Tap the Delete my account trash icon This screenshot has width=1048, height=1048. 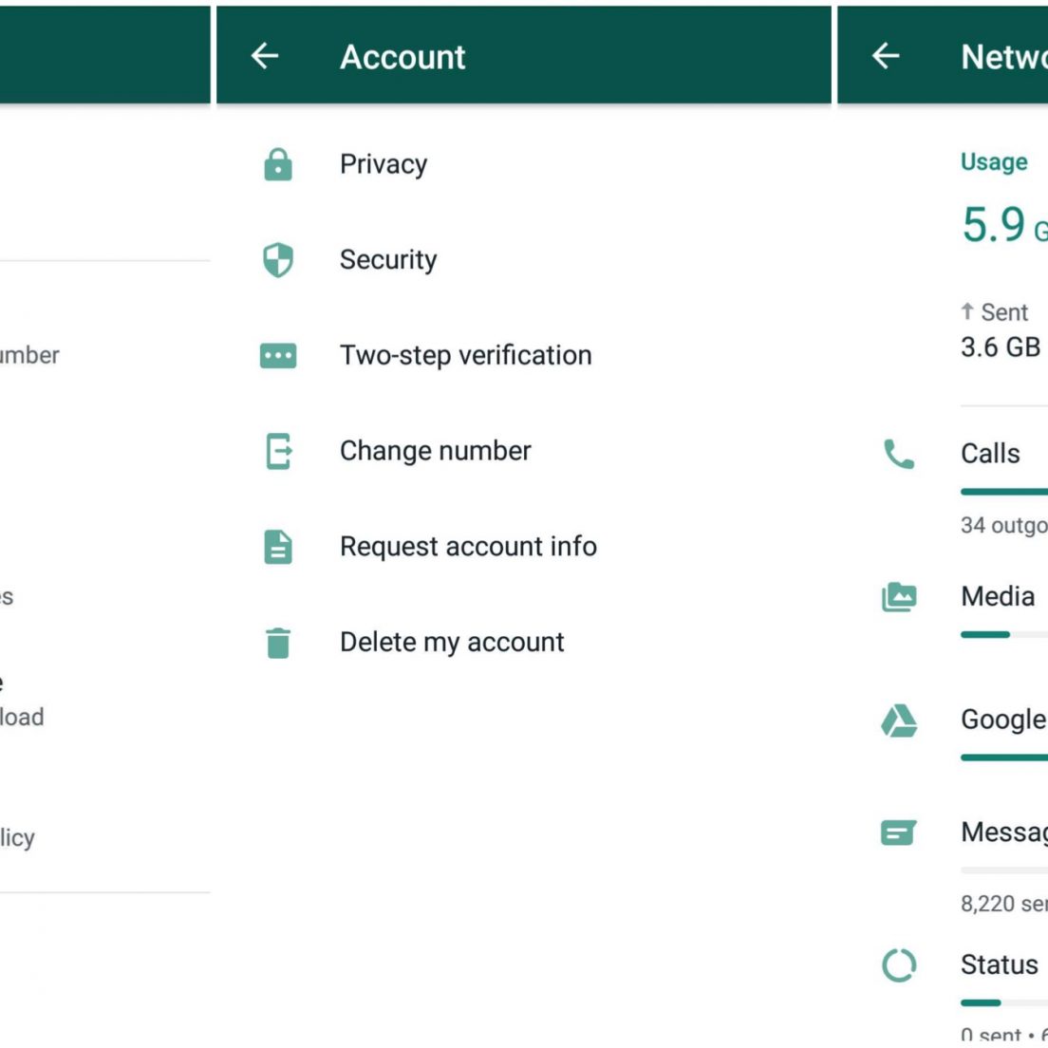(277, 643)
